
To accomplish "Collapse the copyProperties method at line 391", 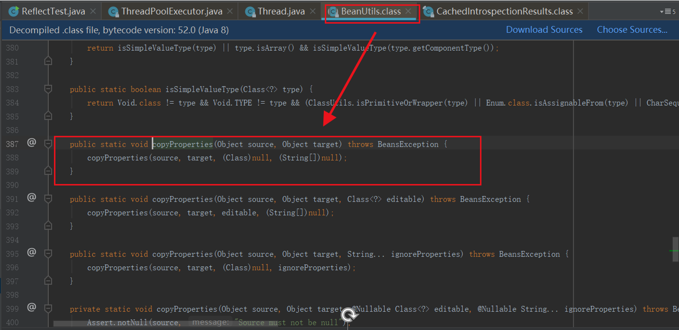I will 48,199.
